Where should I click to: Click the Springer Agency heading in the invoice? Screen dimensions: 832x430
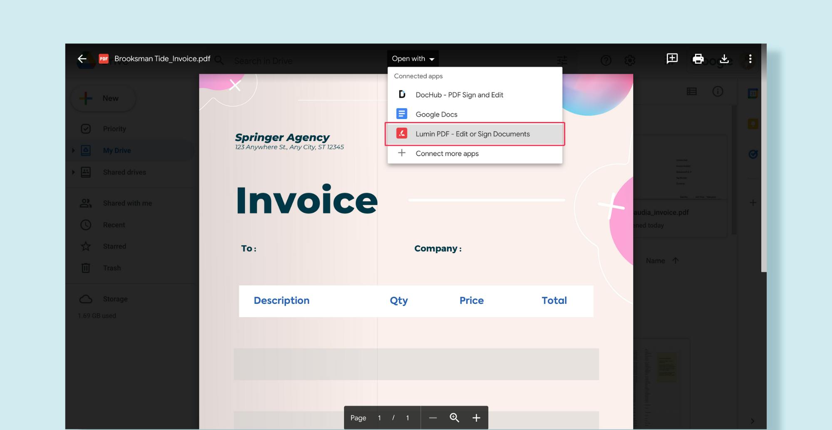pyautogui.click(x=282, y=137)
